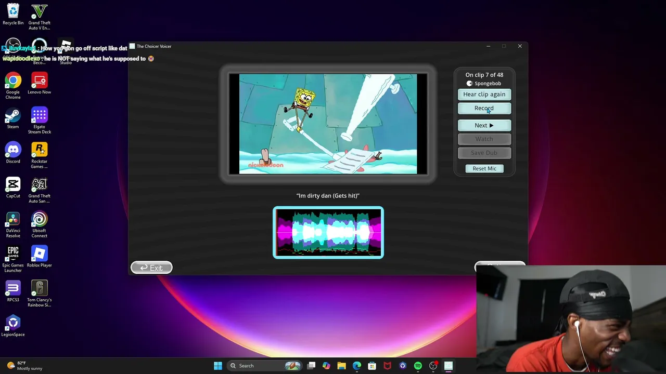This screenshot has height=374, width=666.
Task: Open File Explorer from the taskbar
Action: (341, 366)
